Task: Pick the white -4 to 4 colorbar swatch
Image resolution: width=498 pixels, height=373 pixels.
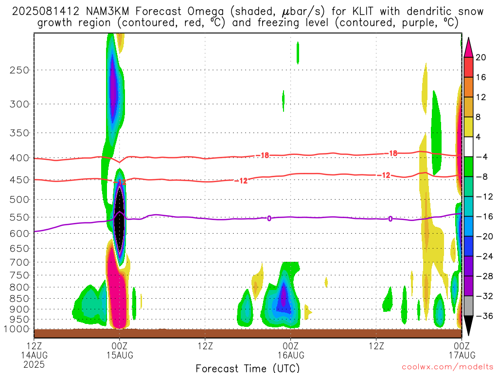Action: tap(468, 147)
